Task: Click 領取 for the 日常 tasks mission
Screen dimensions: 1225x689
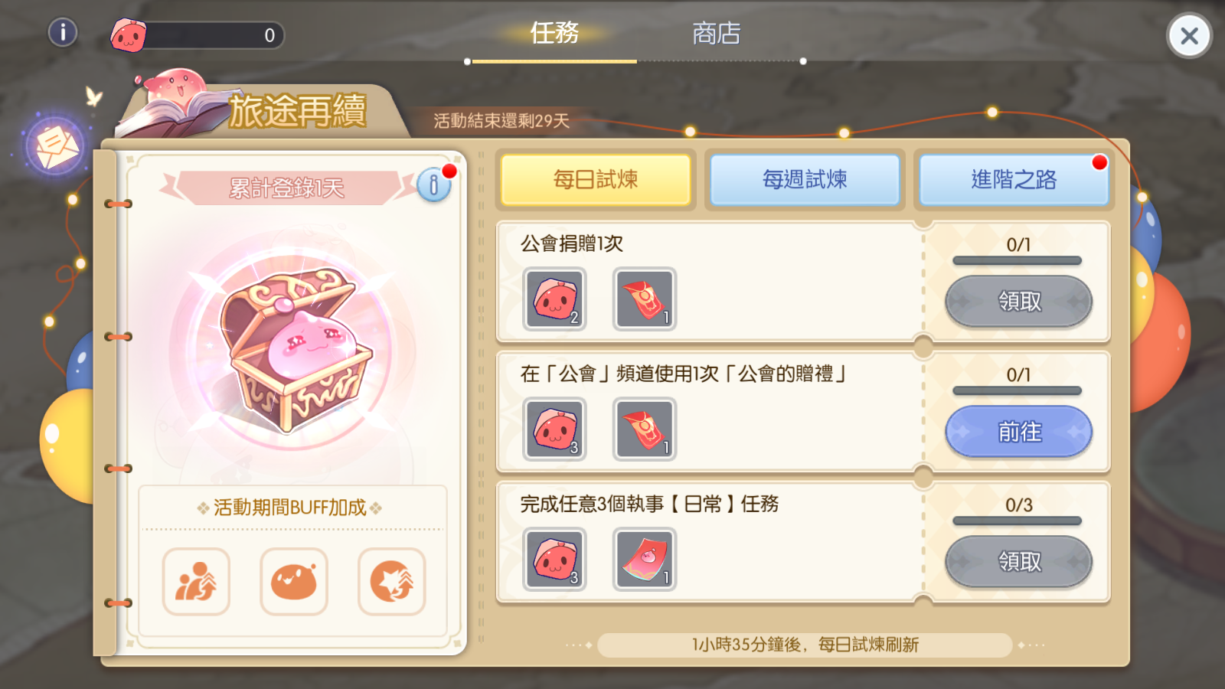Action: pos(1019,562)
